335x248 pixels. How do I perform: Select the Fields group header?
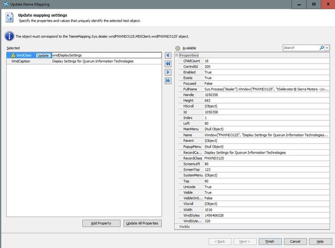[185, 227]
